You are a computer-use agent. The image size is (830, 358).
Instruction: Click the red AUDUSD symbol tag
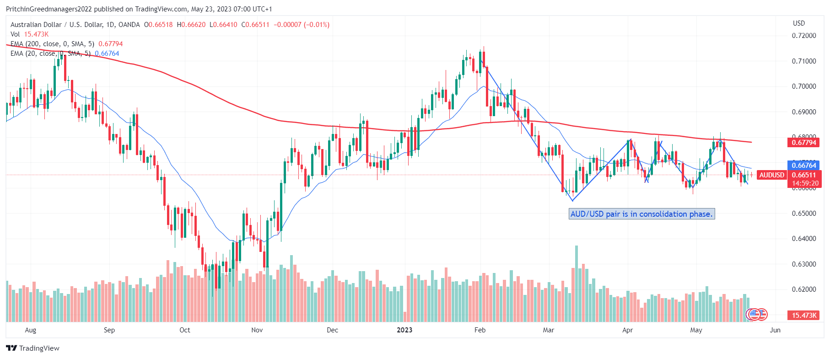(x=771, y=175)
